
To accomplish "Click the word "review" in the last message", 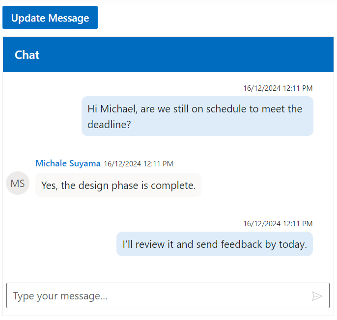I will tap(150, 244).
